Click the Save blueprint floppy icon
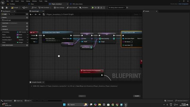The width and height of the screenshot is (190, 107). pyautogui.click(x=3, y=8)
